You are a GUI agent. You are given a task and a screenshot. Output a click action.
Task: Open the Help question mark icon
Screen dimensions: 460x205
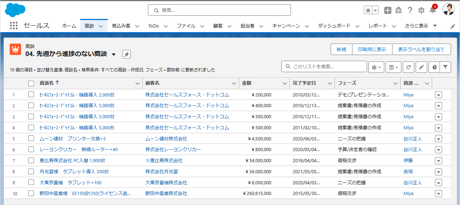pos(410,10)
